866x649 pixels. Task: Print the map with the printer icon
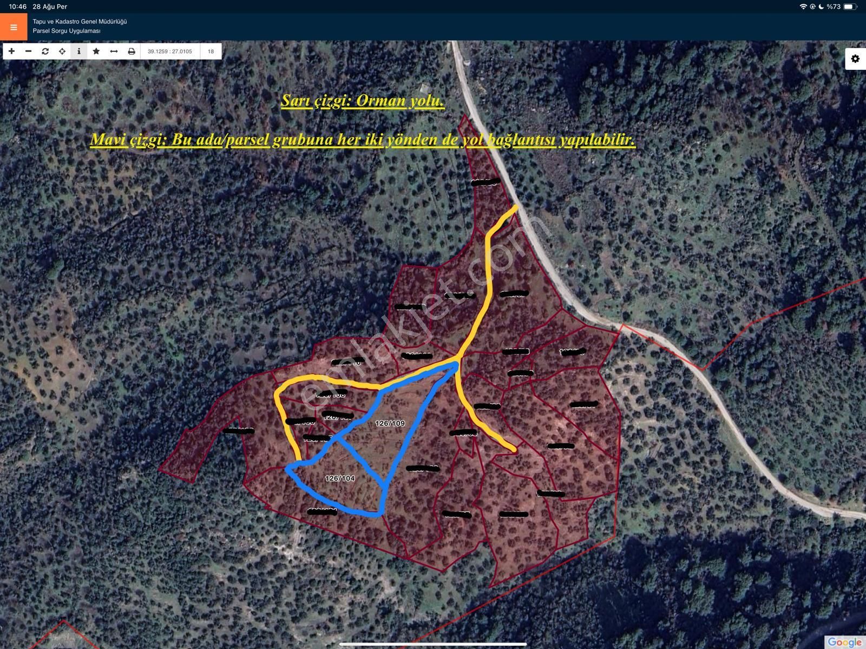[x=131, y=51]
